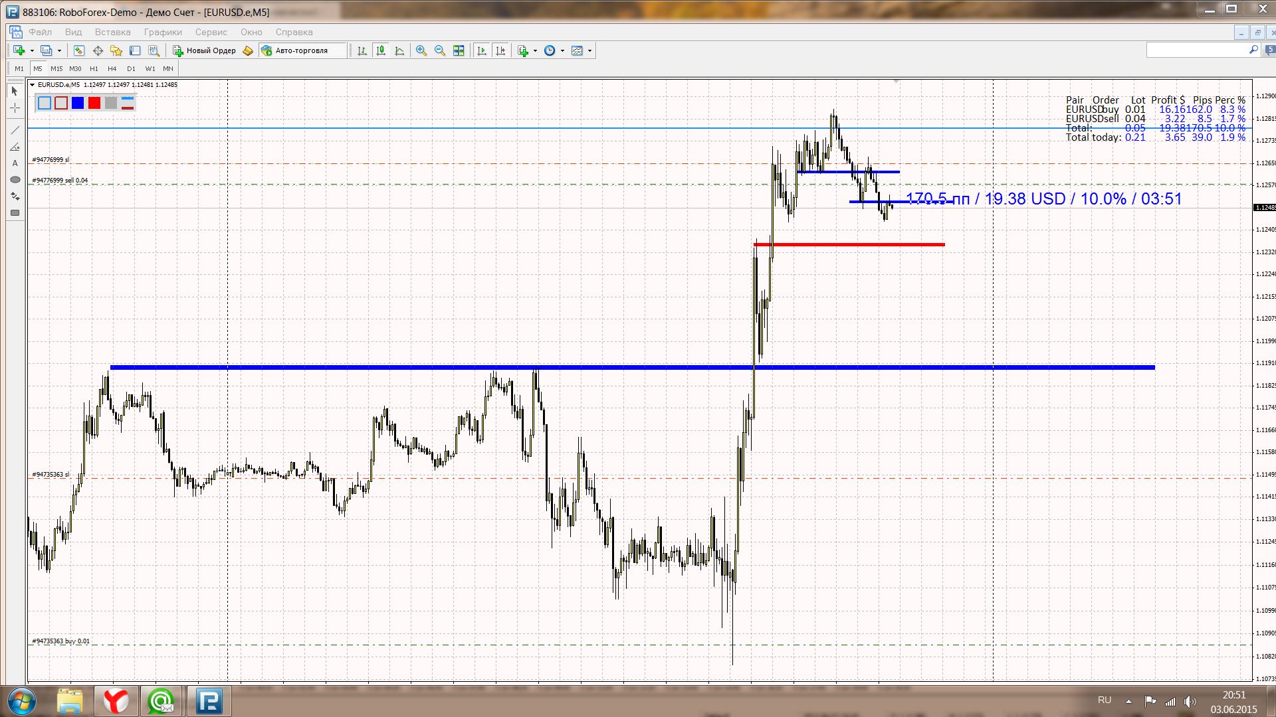
Task: Click the solid red color swatch
Action: (94, 103)
